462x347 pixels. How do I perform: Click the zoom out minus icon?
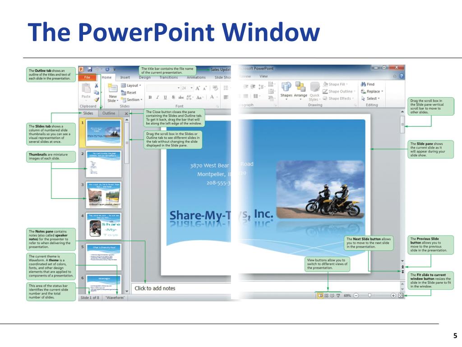[356, 295]
